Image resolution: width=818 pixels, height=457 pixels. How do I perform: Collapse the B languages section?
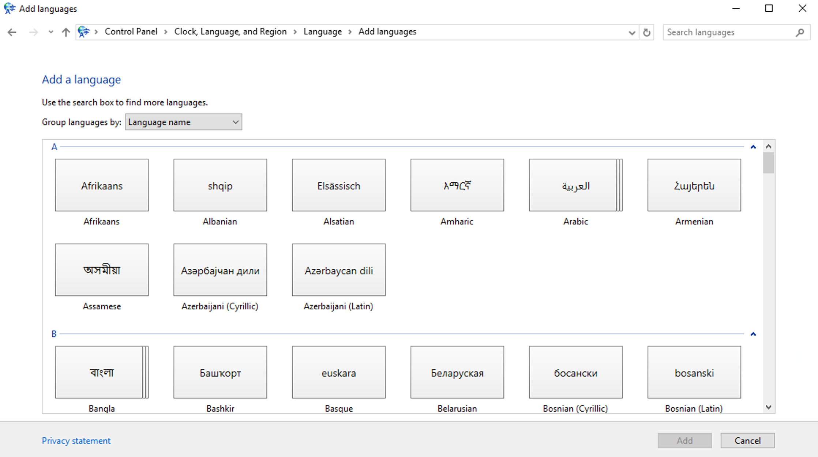pyautogui.click(x=753, y=333)
